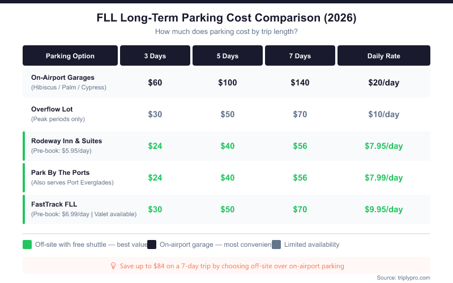453x283 pixels.
Task: Click the On-Airport Garages row label
Action: (63, 78)
